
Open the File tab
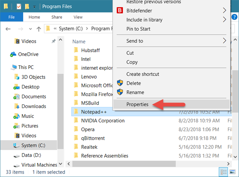11,17
